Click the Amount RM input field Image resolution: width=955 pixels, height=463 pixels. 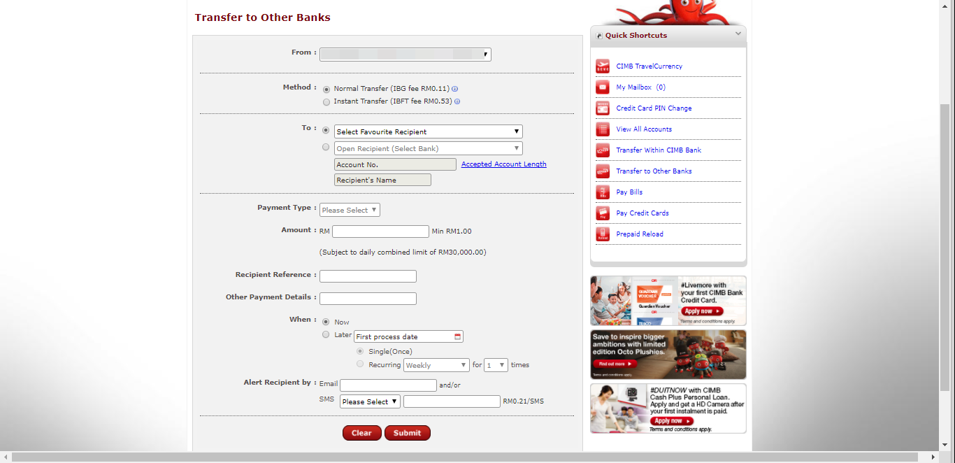coord(380,231)
